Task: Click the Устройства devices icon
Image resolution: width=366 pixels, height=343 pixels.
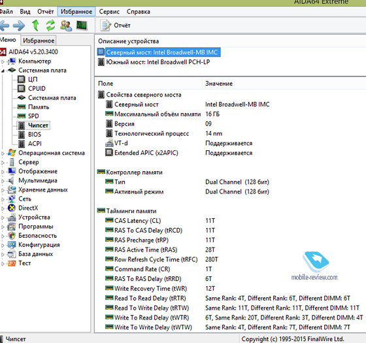Action: click(12, 217)
